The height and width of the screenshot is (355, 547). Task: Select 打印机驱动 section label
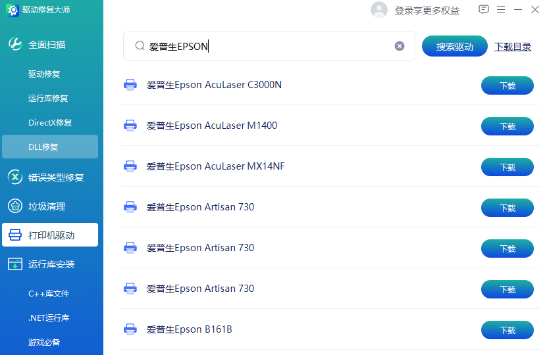(x=51, y=235)
